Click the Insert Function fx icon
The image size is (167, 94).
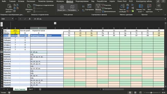(x=29, y=19)
